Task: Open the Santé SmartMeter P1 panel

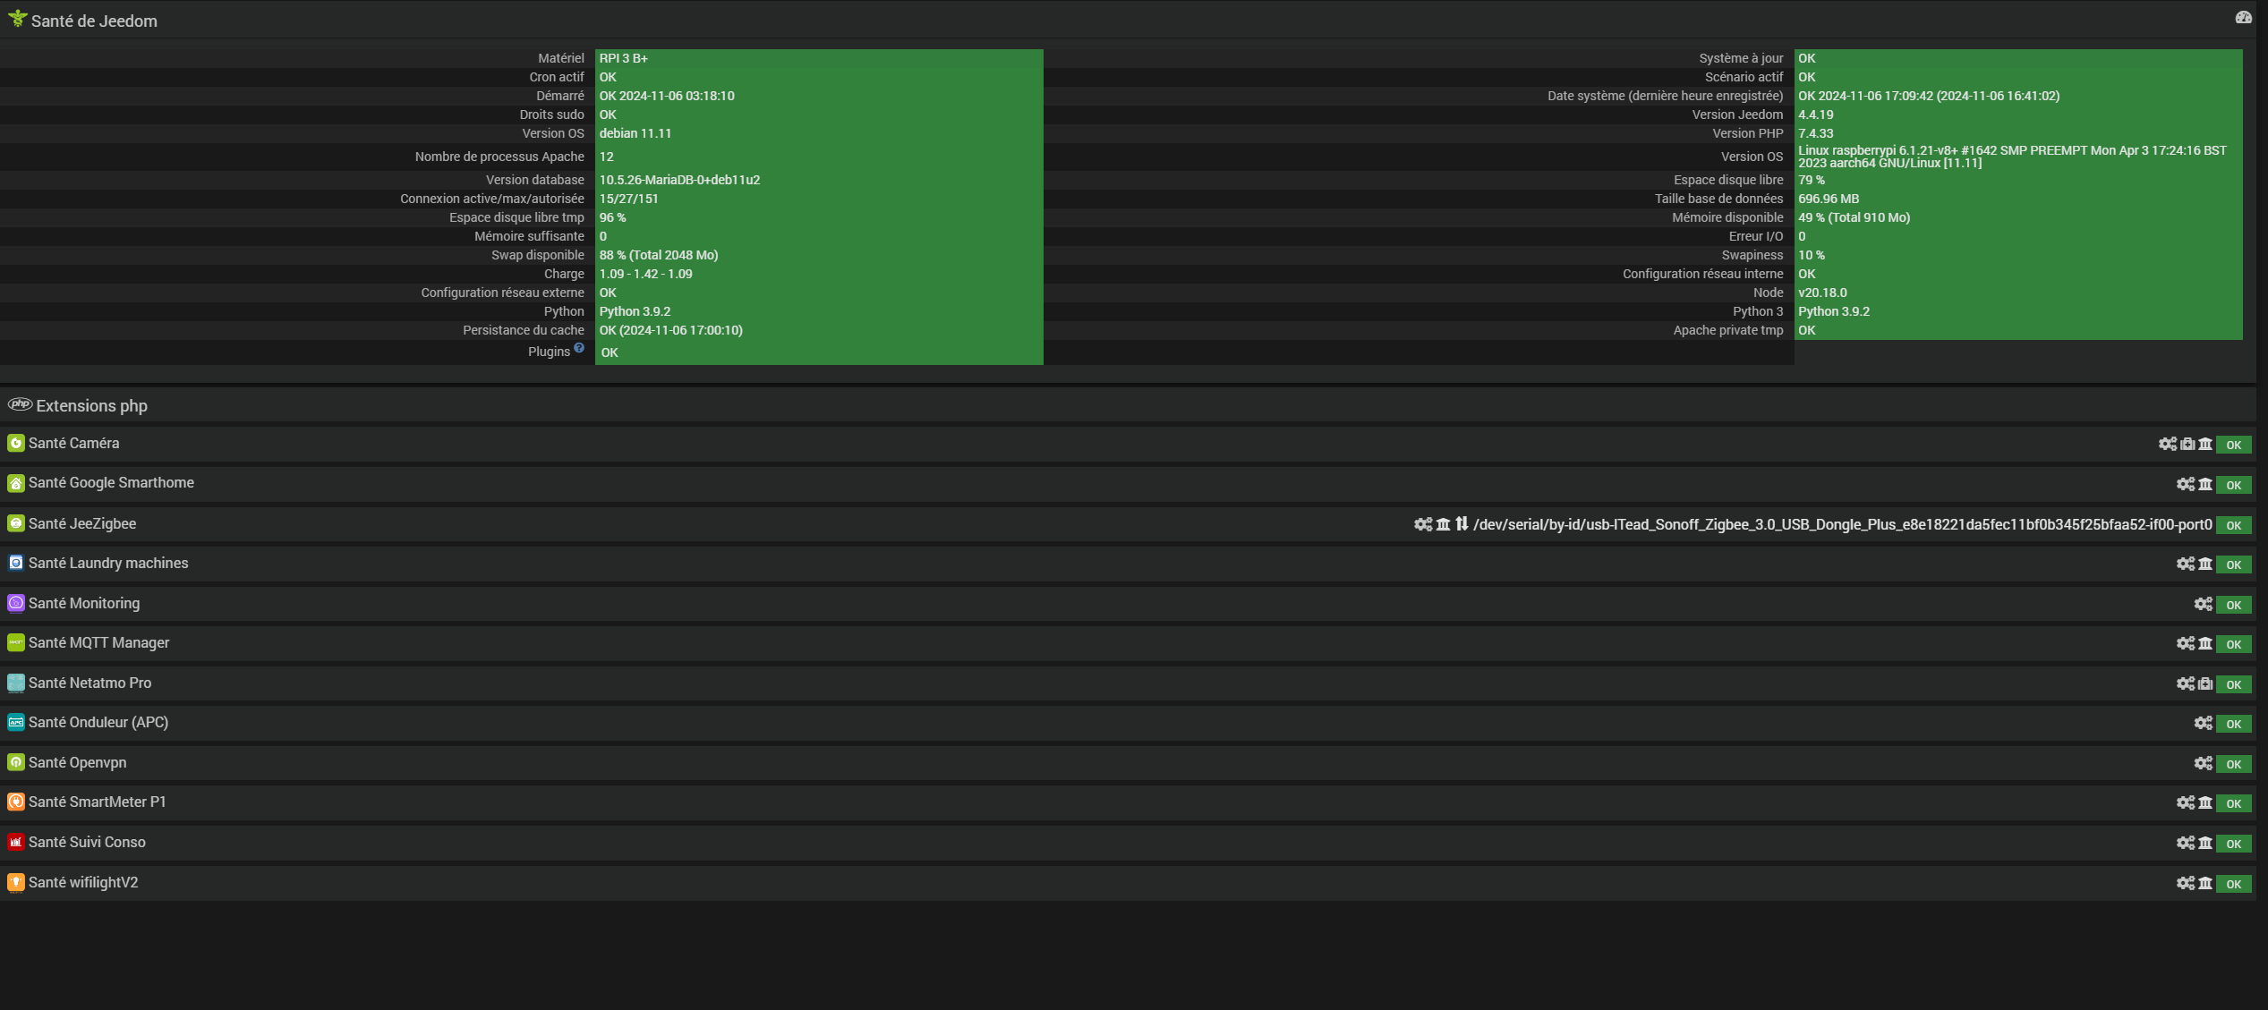Action: click(x=97, y=802)
